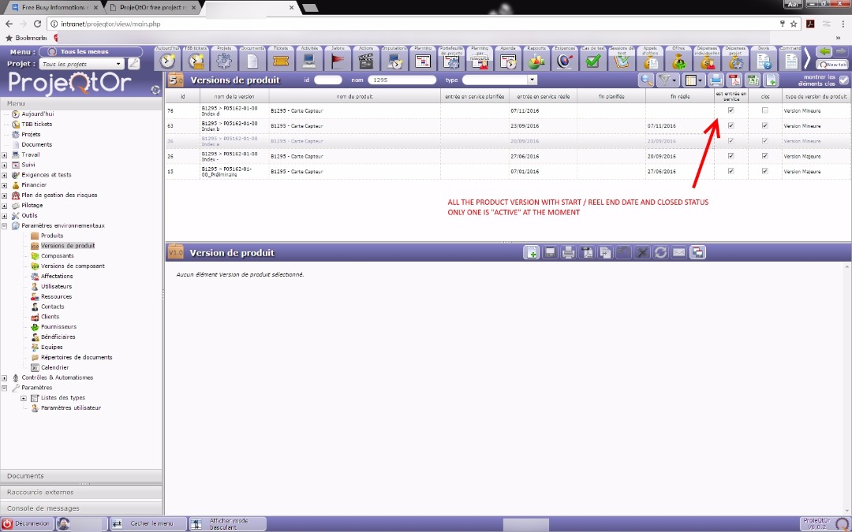Open the Tickets icon in top toolbar

280,60
